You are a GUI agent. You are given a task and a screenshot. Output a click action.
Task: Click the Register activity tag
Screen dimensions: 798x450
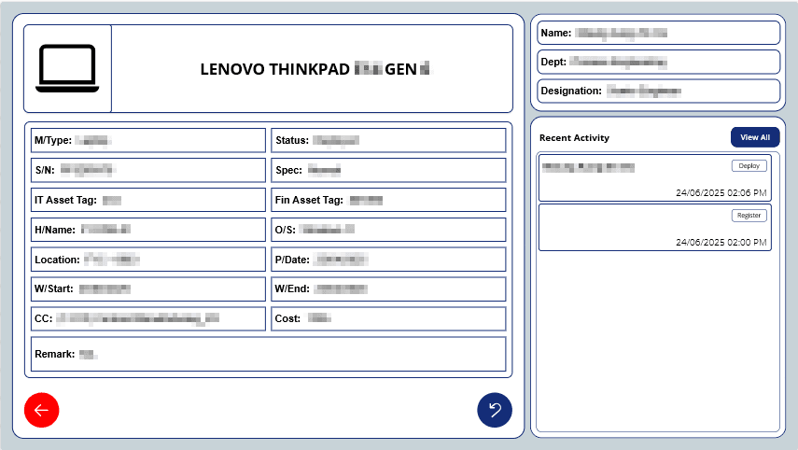pos(749,215)
